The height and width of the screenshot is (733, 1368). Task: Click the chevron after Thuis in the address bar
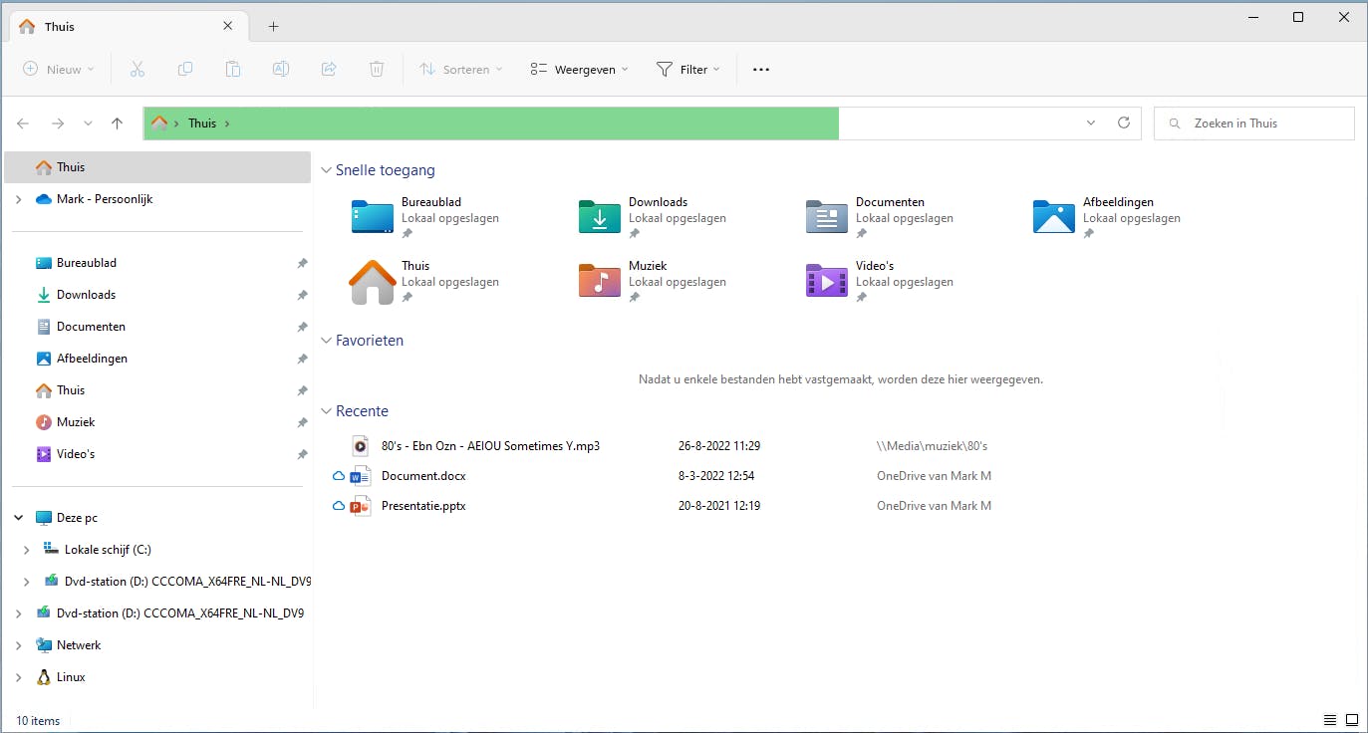tap(227, 123)
